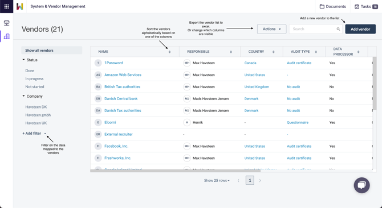Open the Actions dropdown
This screenshot has width=382, height=208.
click(x=271, y=29)
